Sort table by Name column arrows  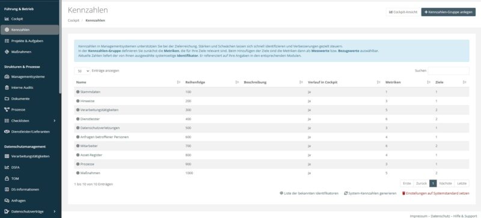[x=179, y=82]
